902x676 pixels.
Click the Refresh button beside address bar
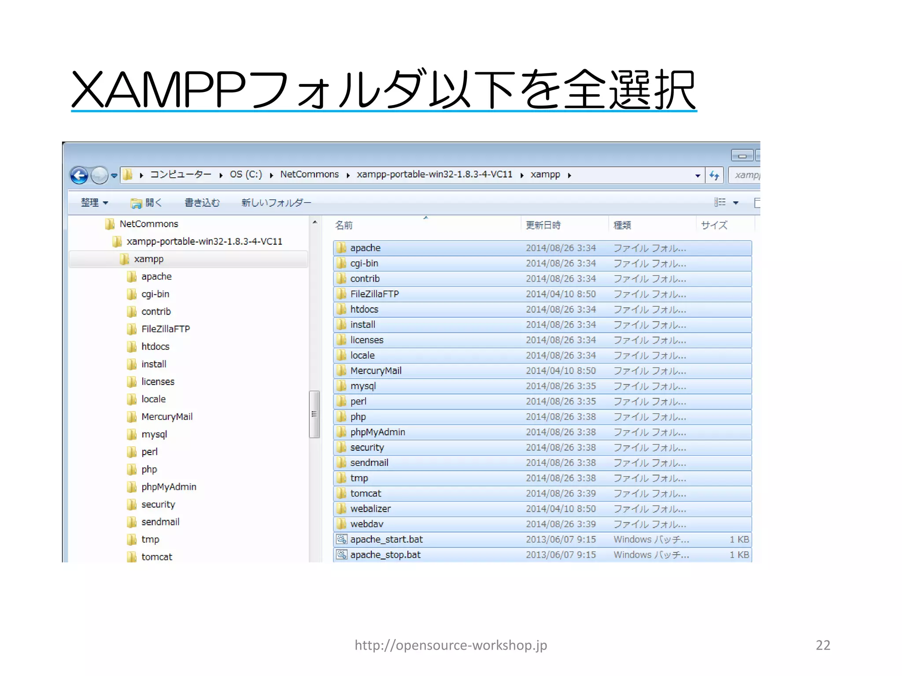tap(714, 175)
